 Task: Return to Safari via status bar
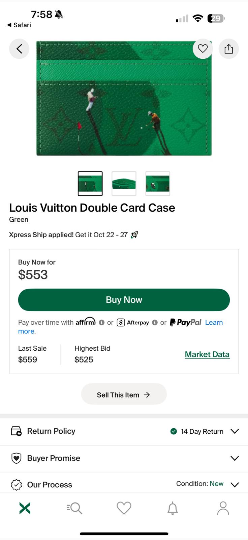[19, 25]
